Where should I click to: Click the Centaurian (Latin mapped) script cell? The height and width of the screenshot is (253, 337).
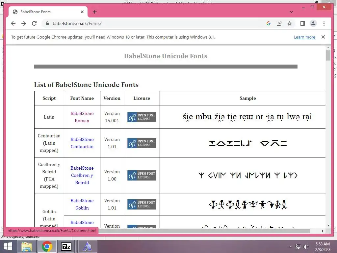(x=49, y=143)
